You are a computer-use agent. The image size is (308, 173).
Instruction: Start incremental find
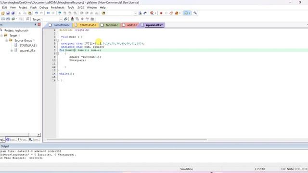click(x=145, y=13)
